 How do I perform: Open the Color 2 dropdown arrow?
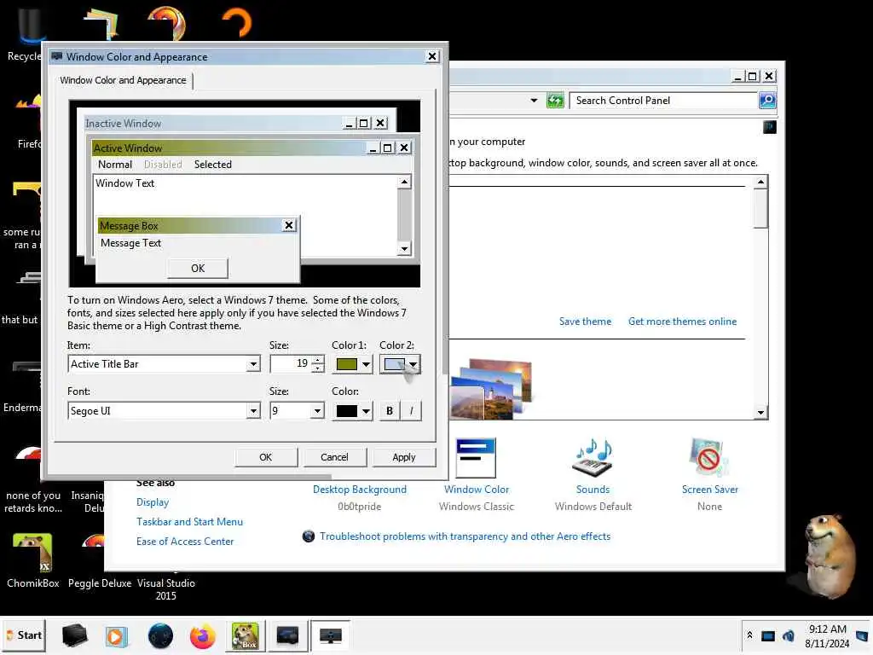[x=413, y=364]
